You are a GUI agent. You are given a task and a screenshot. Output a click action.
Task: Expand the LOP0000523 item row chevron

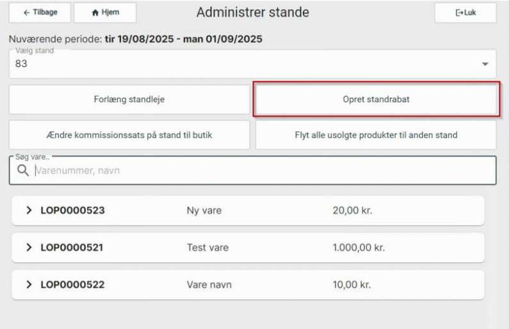[29, 211]
